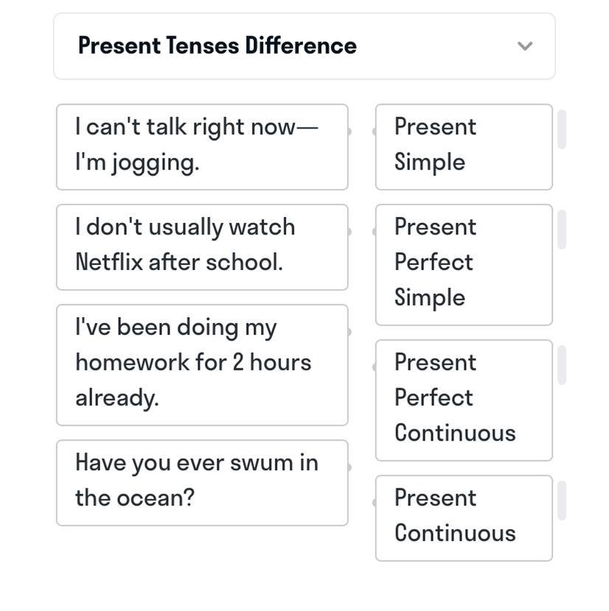Click gray handle beside 'Present Simple' card
This screenshot has height=611, width=609.
(x=562, y=130)
